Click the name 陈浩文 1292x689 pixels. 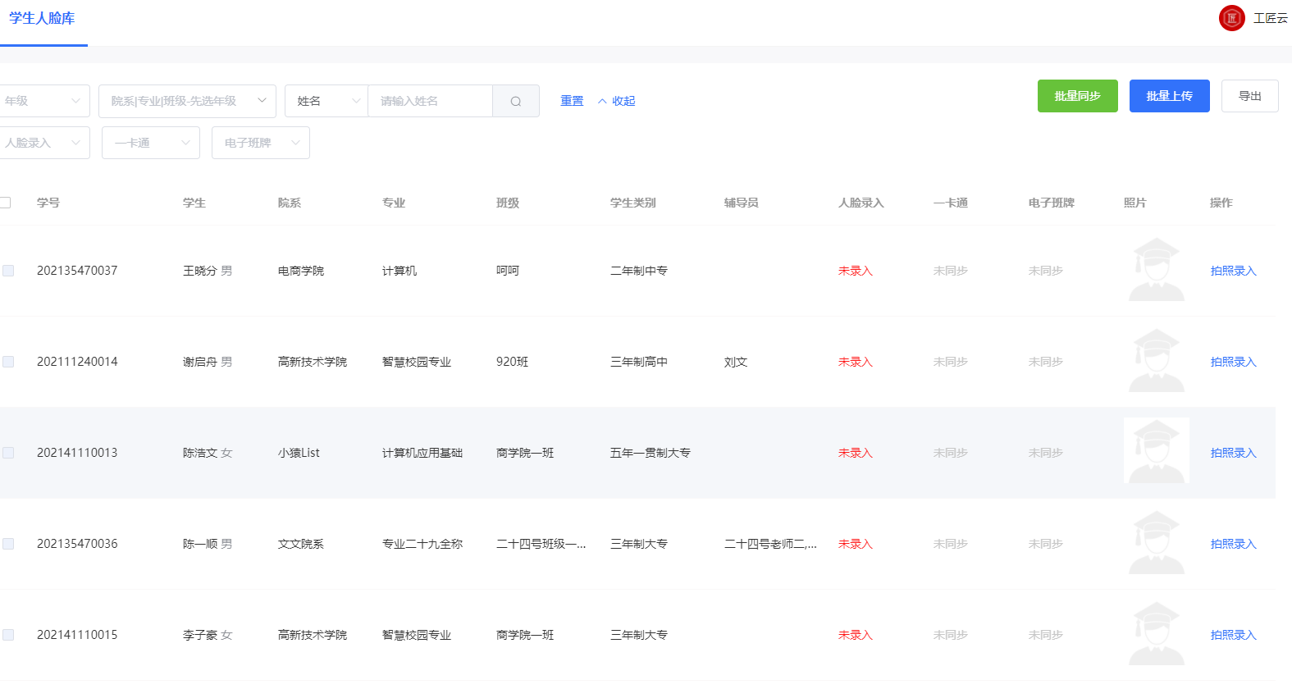[200, 453]
